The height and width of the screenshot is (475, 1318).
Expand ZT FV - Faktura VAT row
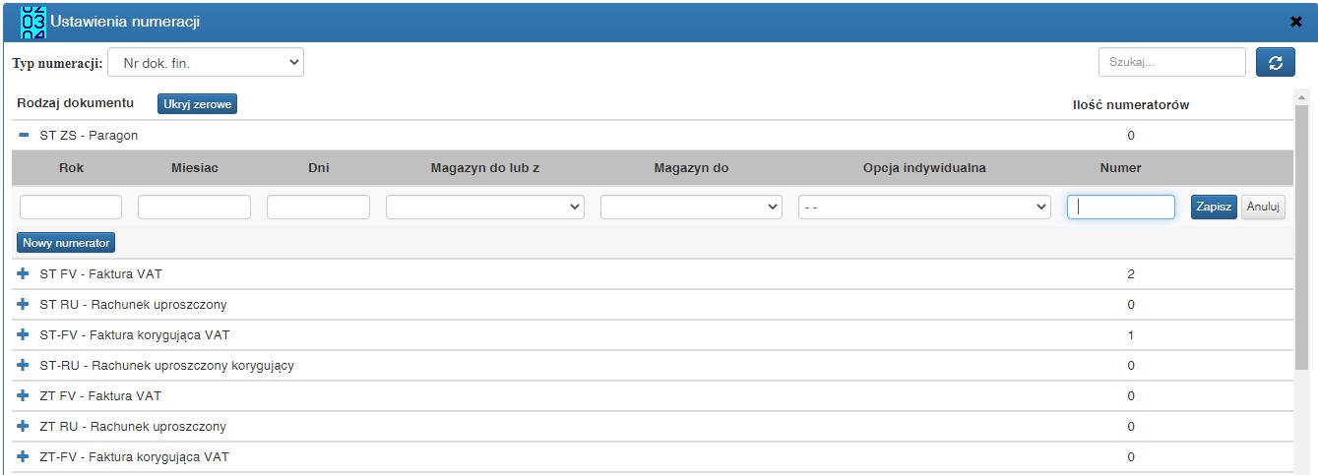[24, 395]
